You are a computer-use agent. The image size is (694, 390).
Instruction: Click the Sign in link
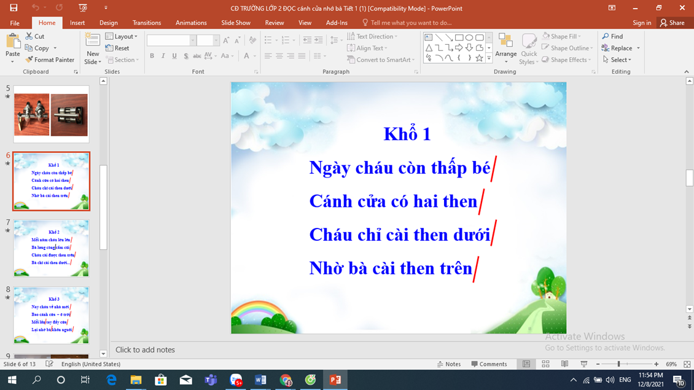pyautogui.click(x=642, y=23)
